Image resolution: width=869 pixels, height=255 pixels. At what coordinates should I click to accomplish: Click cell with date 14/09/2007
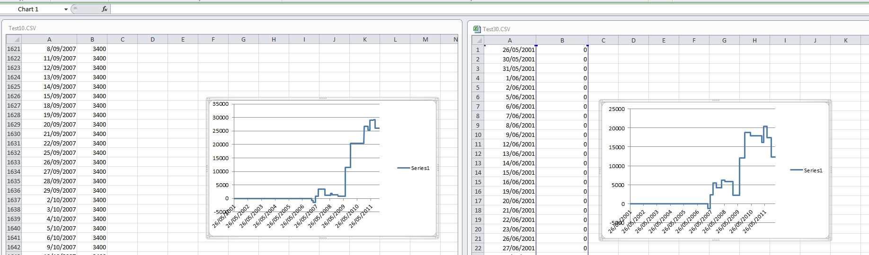(49, 86)
